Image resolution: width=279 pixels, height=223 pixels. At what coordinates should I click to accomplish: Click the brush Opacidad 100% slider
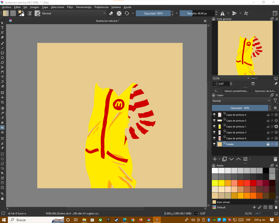click(x=153, y=13)
